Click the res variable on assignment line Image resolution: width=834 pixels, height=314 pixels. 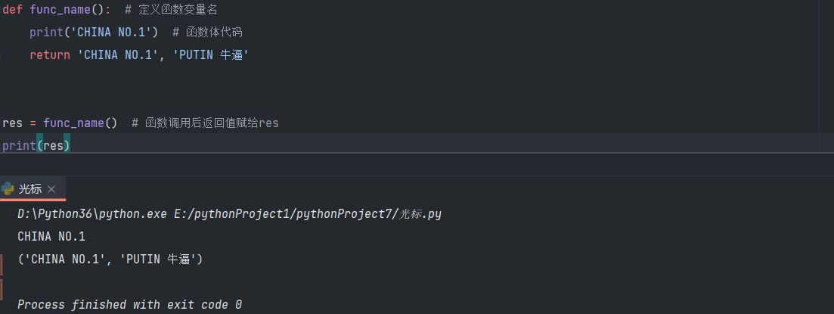[x=12, y=123]
